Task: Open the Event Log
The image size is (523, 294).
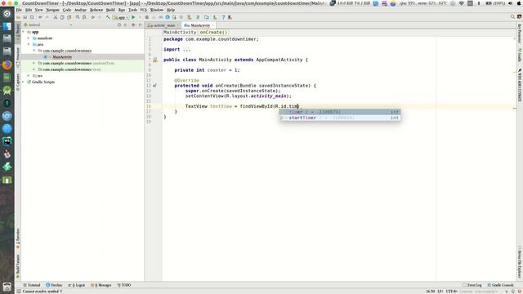Action: [472, 285]
